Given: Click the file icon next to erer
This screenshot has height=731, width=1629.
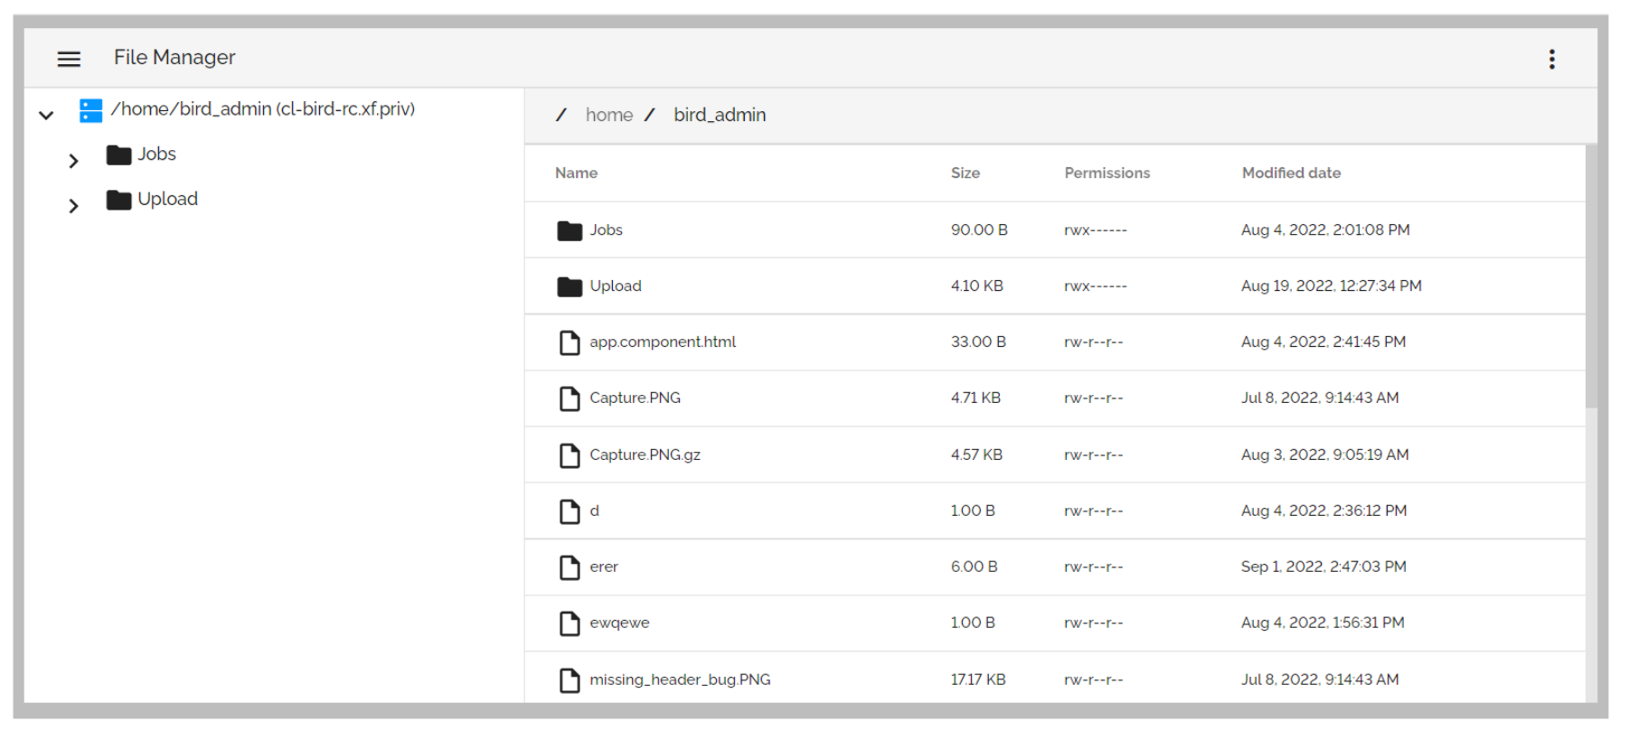Looking at the screenshot, I should coord(570,567).
